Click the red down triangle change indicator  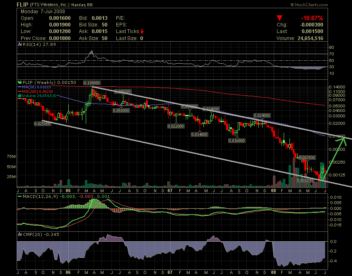click(x=280, y=18)
